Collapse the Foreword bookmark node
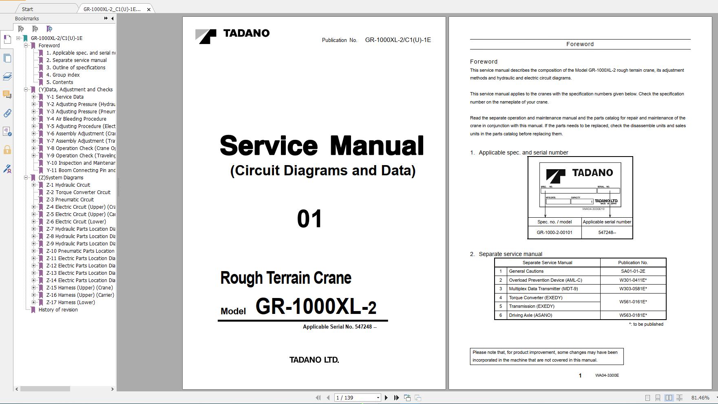This screenshot has width=718, height=404. [26, 46]
